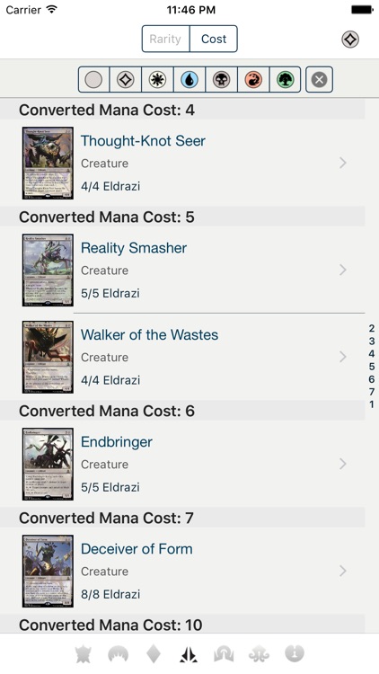379x674 pixels.
Task: Open Endbringer details via chevron
Action: click(x=343, y=464)
